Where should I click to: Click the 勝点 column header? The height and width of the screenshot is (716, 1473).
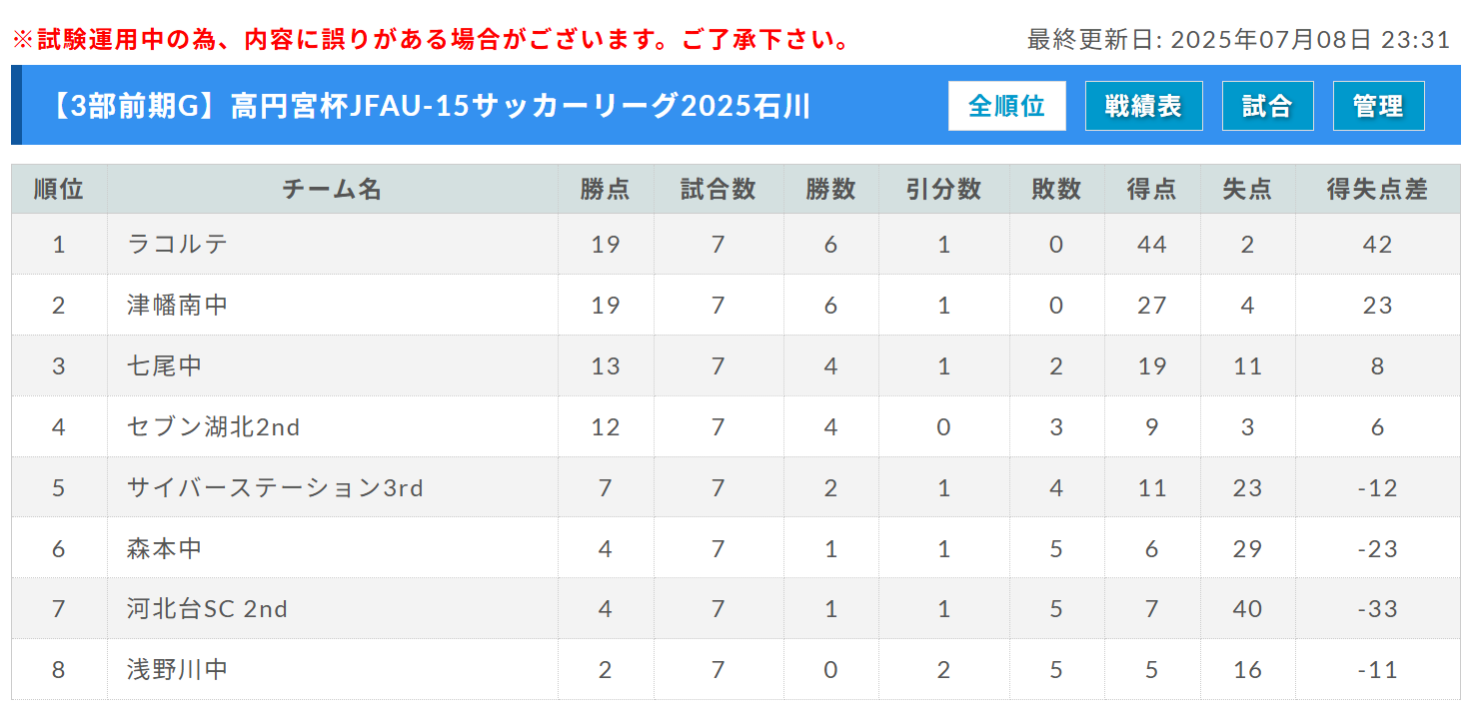pyautogui.click(x=606, y=189)
